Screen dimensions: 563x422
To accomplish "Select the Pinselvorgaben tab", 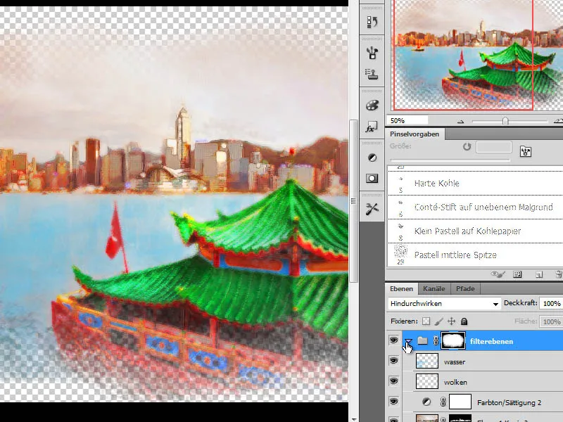I will pyautogui.click(x=415, y=134).
